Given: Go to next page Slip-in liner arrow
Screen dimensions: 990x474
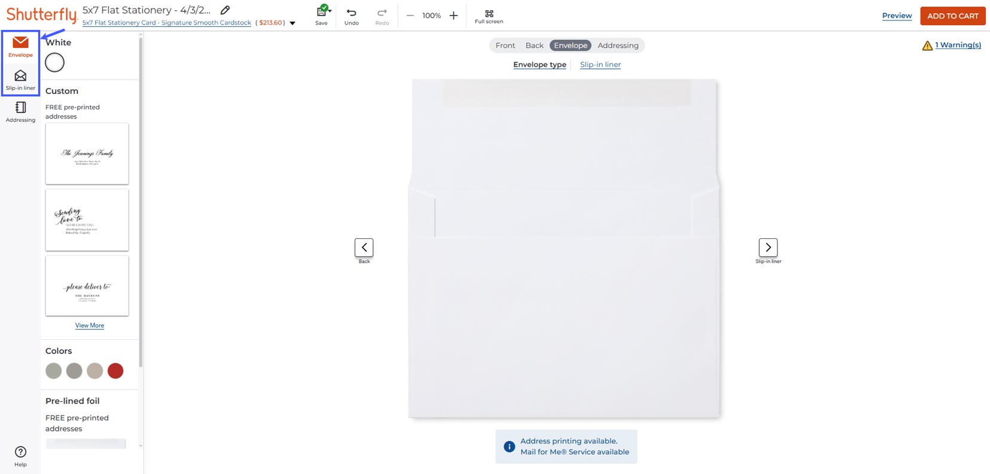Looking at the screenshot, I should [768, 247].
